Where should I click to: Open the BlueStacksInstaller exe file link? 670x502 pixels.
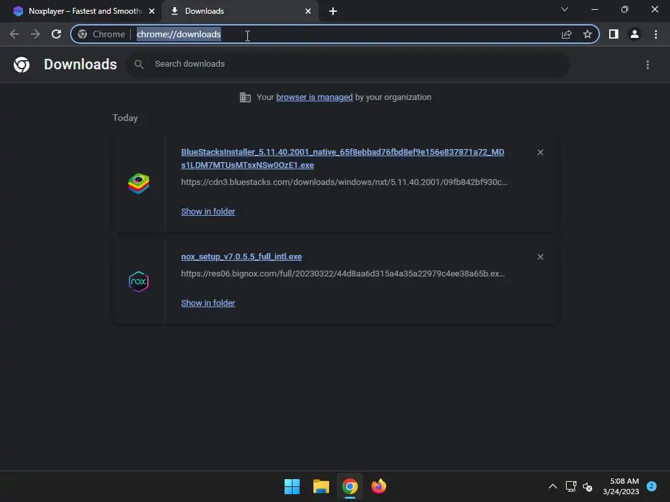coord(343,158)
